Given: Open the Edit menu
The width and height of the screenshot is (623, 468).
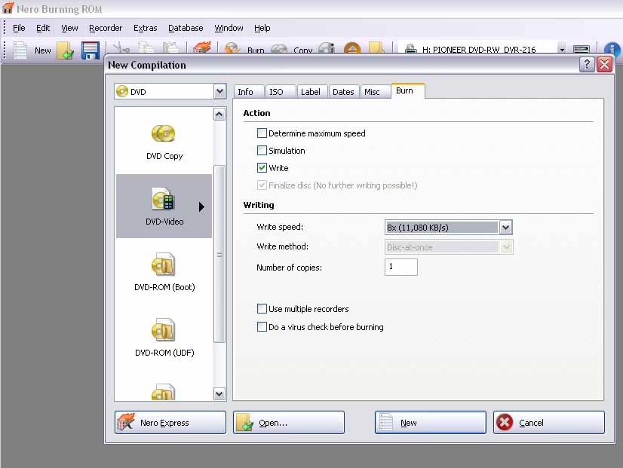Looking at the screenshot, I should tap(43, 28).
